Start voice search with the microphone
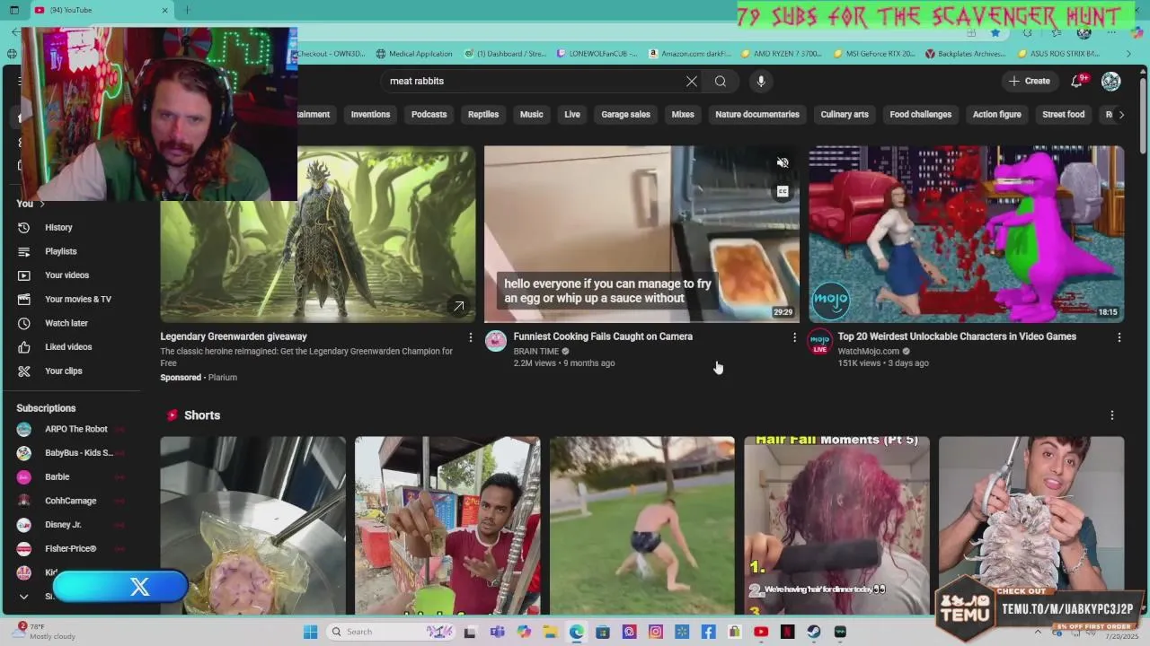The image size is (1150, 646). [x=761, y=81]
